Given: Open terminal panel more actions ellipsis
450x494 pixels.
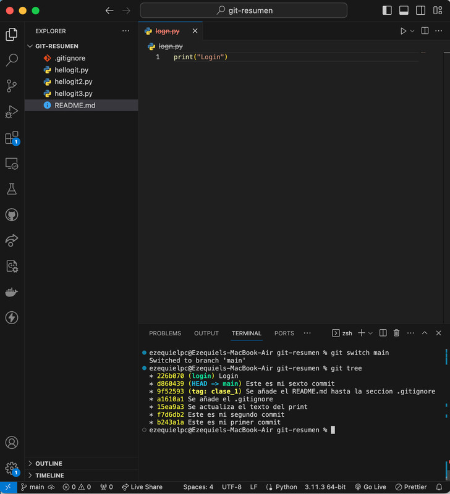Looking at the screenshot, I should tap(410, 333).
